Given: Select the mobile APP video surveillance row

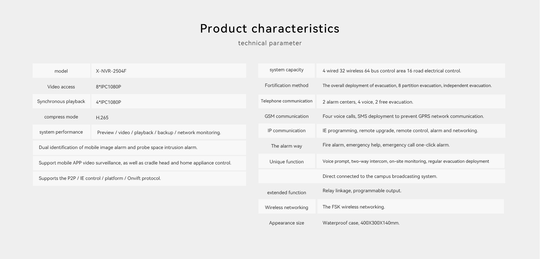Looking at the screenshot, I should click(139, 163).
